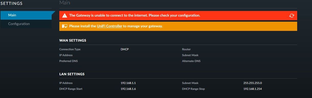
Task: Click the SETTINGS sidebar heading
Action: pos(12,4)
